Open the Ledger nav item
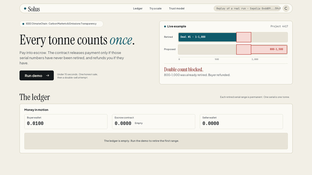This screenshot has height=175, width=312. click(x=138, y=8)
